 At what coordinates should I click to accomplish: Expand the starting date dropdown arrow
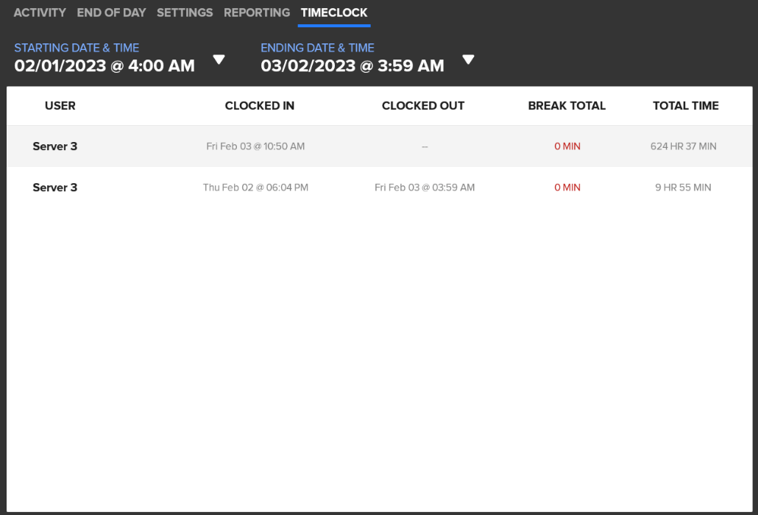[x=219, y=60]
